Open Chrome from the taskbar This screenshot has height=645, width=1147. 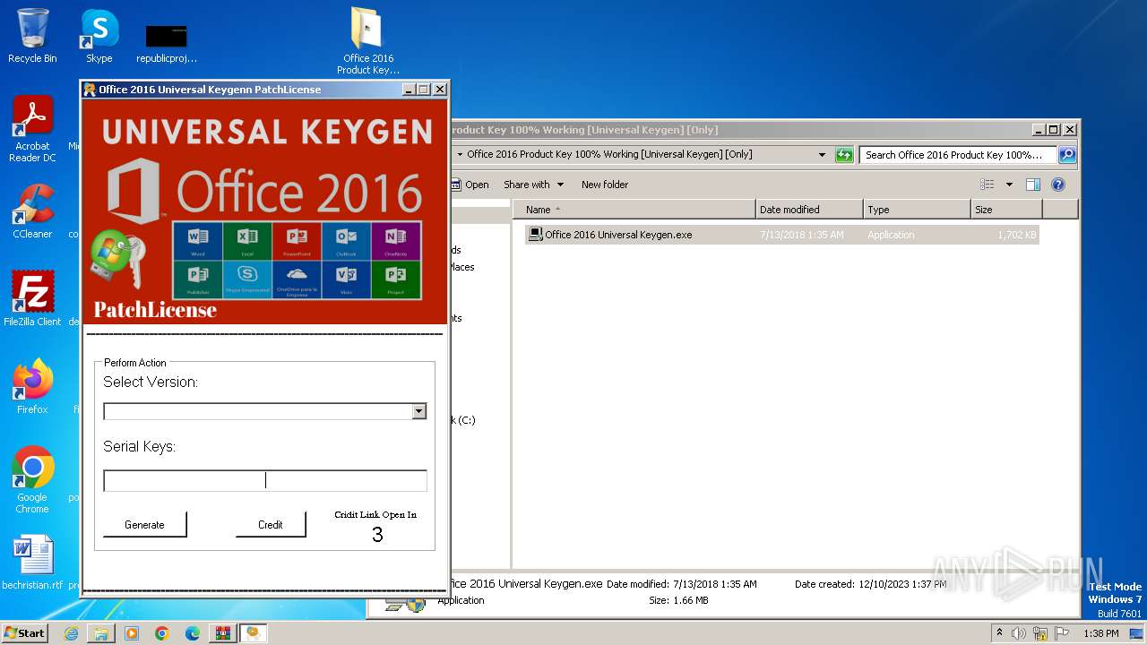click(x=162, y=633)
